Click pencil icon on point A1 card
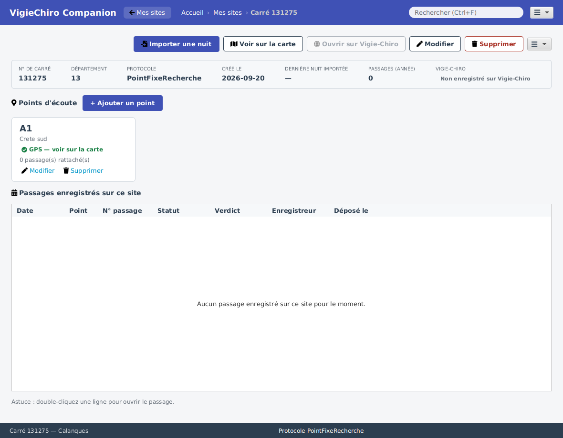 pos(24,171)
